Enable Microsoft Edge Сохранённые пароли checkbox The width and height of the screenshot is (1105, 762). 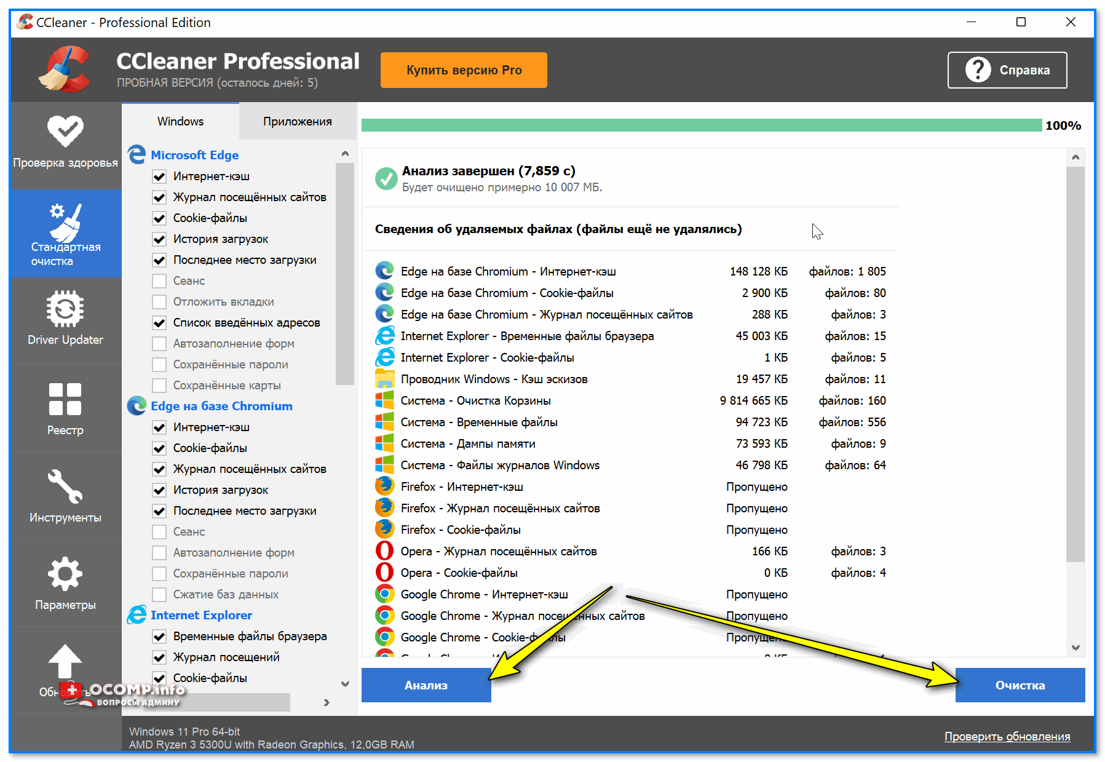(x=159, y=365)
